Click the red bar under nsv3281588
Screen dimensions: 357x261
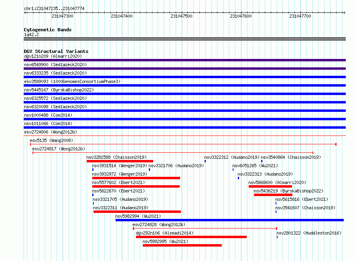(x=120, y=161)
